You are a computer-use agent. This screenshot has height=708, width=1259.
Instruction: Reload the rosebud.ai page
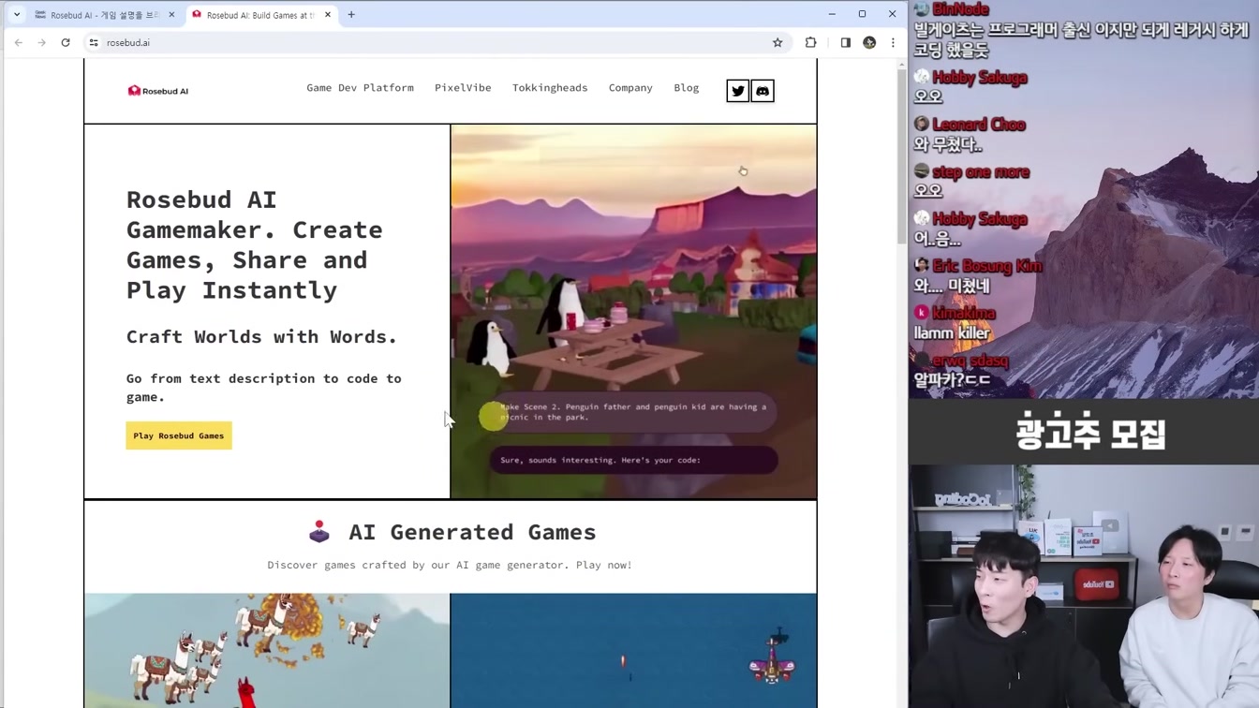tap(66, 42)
